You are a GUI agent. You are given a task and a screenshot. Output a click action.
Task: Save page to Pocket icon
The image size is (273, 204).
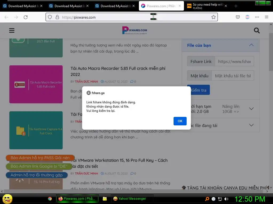(238, 17)
